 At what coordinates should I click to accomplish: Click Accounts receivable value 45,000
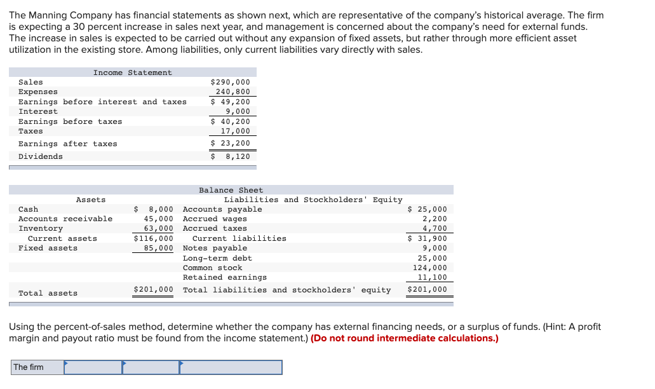pyautogui.click(x=158, y=219)
